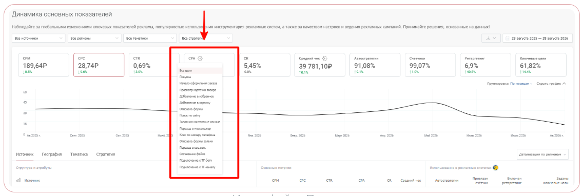Viewport: 583px width, 196px height.
Task: Open the Все регионы filter dropdown
Action: click(x=94, y=38)
